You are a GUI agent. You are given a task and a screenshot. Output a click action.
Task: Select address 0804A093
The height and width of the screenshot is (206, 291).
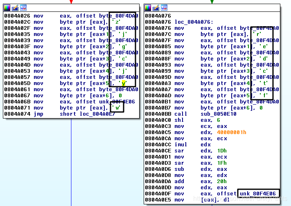point(158,65)
